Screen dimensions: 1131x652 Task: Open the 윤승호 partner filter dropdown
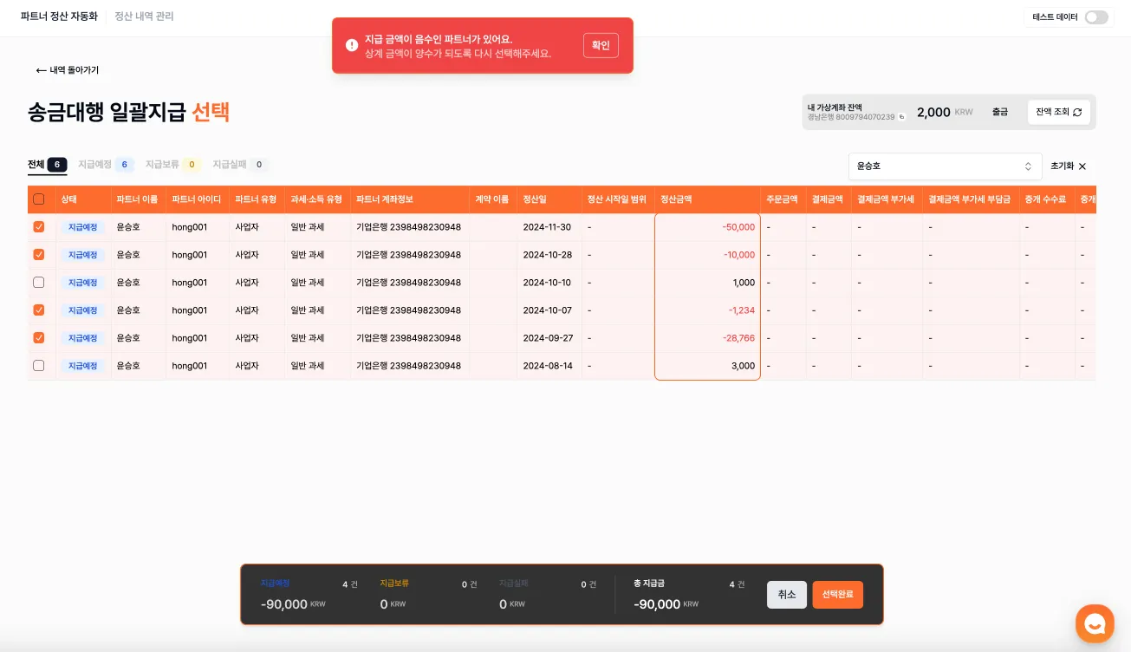coord(944,166)
